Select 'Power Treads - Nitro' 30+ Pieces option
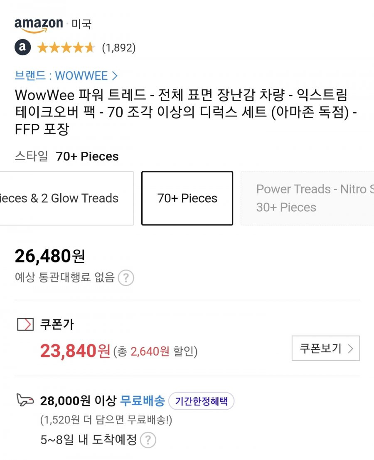Image resolution: width=374 pixels, height=460 pixels. [x=307, y=198]
